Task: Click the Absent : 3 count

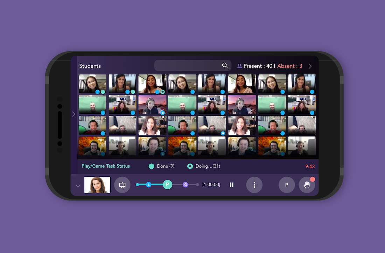Action: 290,66
